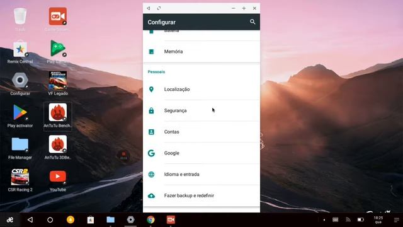Click the Configurar window title text
The image size is (403, 227).
(x=162, y=22)
